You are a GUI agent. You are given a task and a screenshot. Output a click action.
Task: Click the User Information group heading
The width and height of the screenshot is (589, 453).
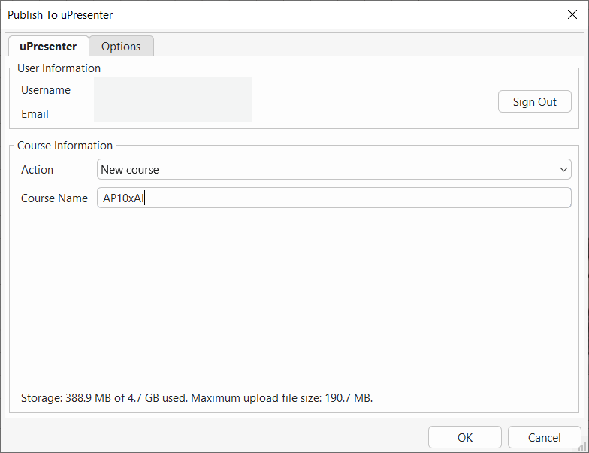click(x=59, y=68)
